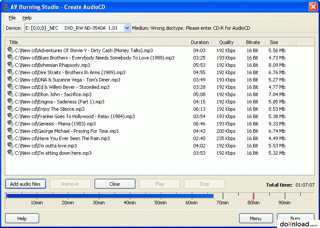The height and width of the screenshot is (228, 320).
Task: Sort tracks by the Quality column header
Action: pos(226,42)
